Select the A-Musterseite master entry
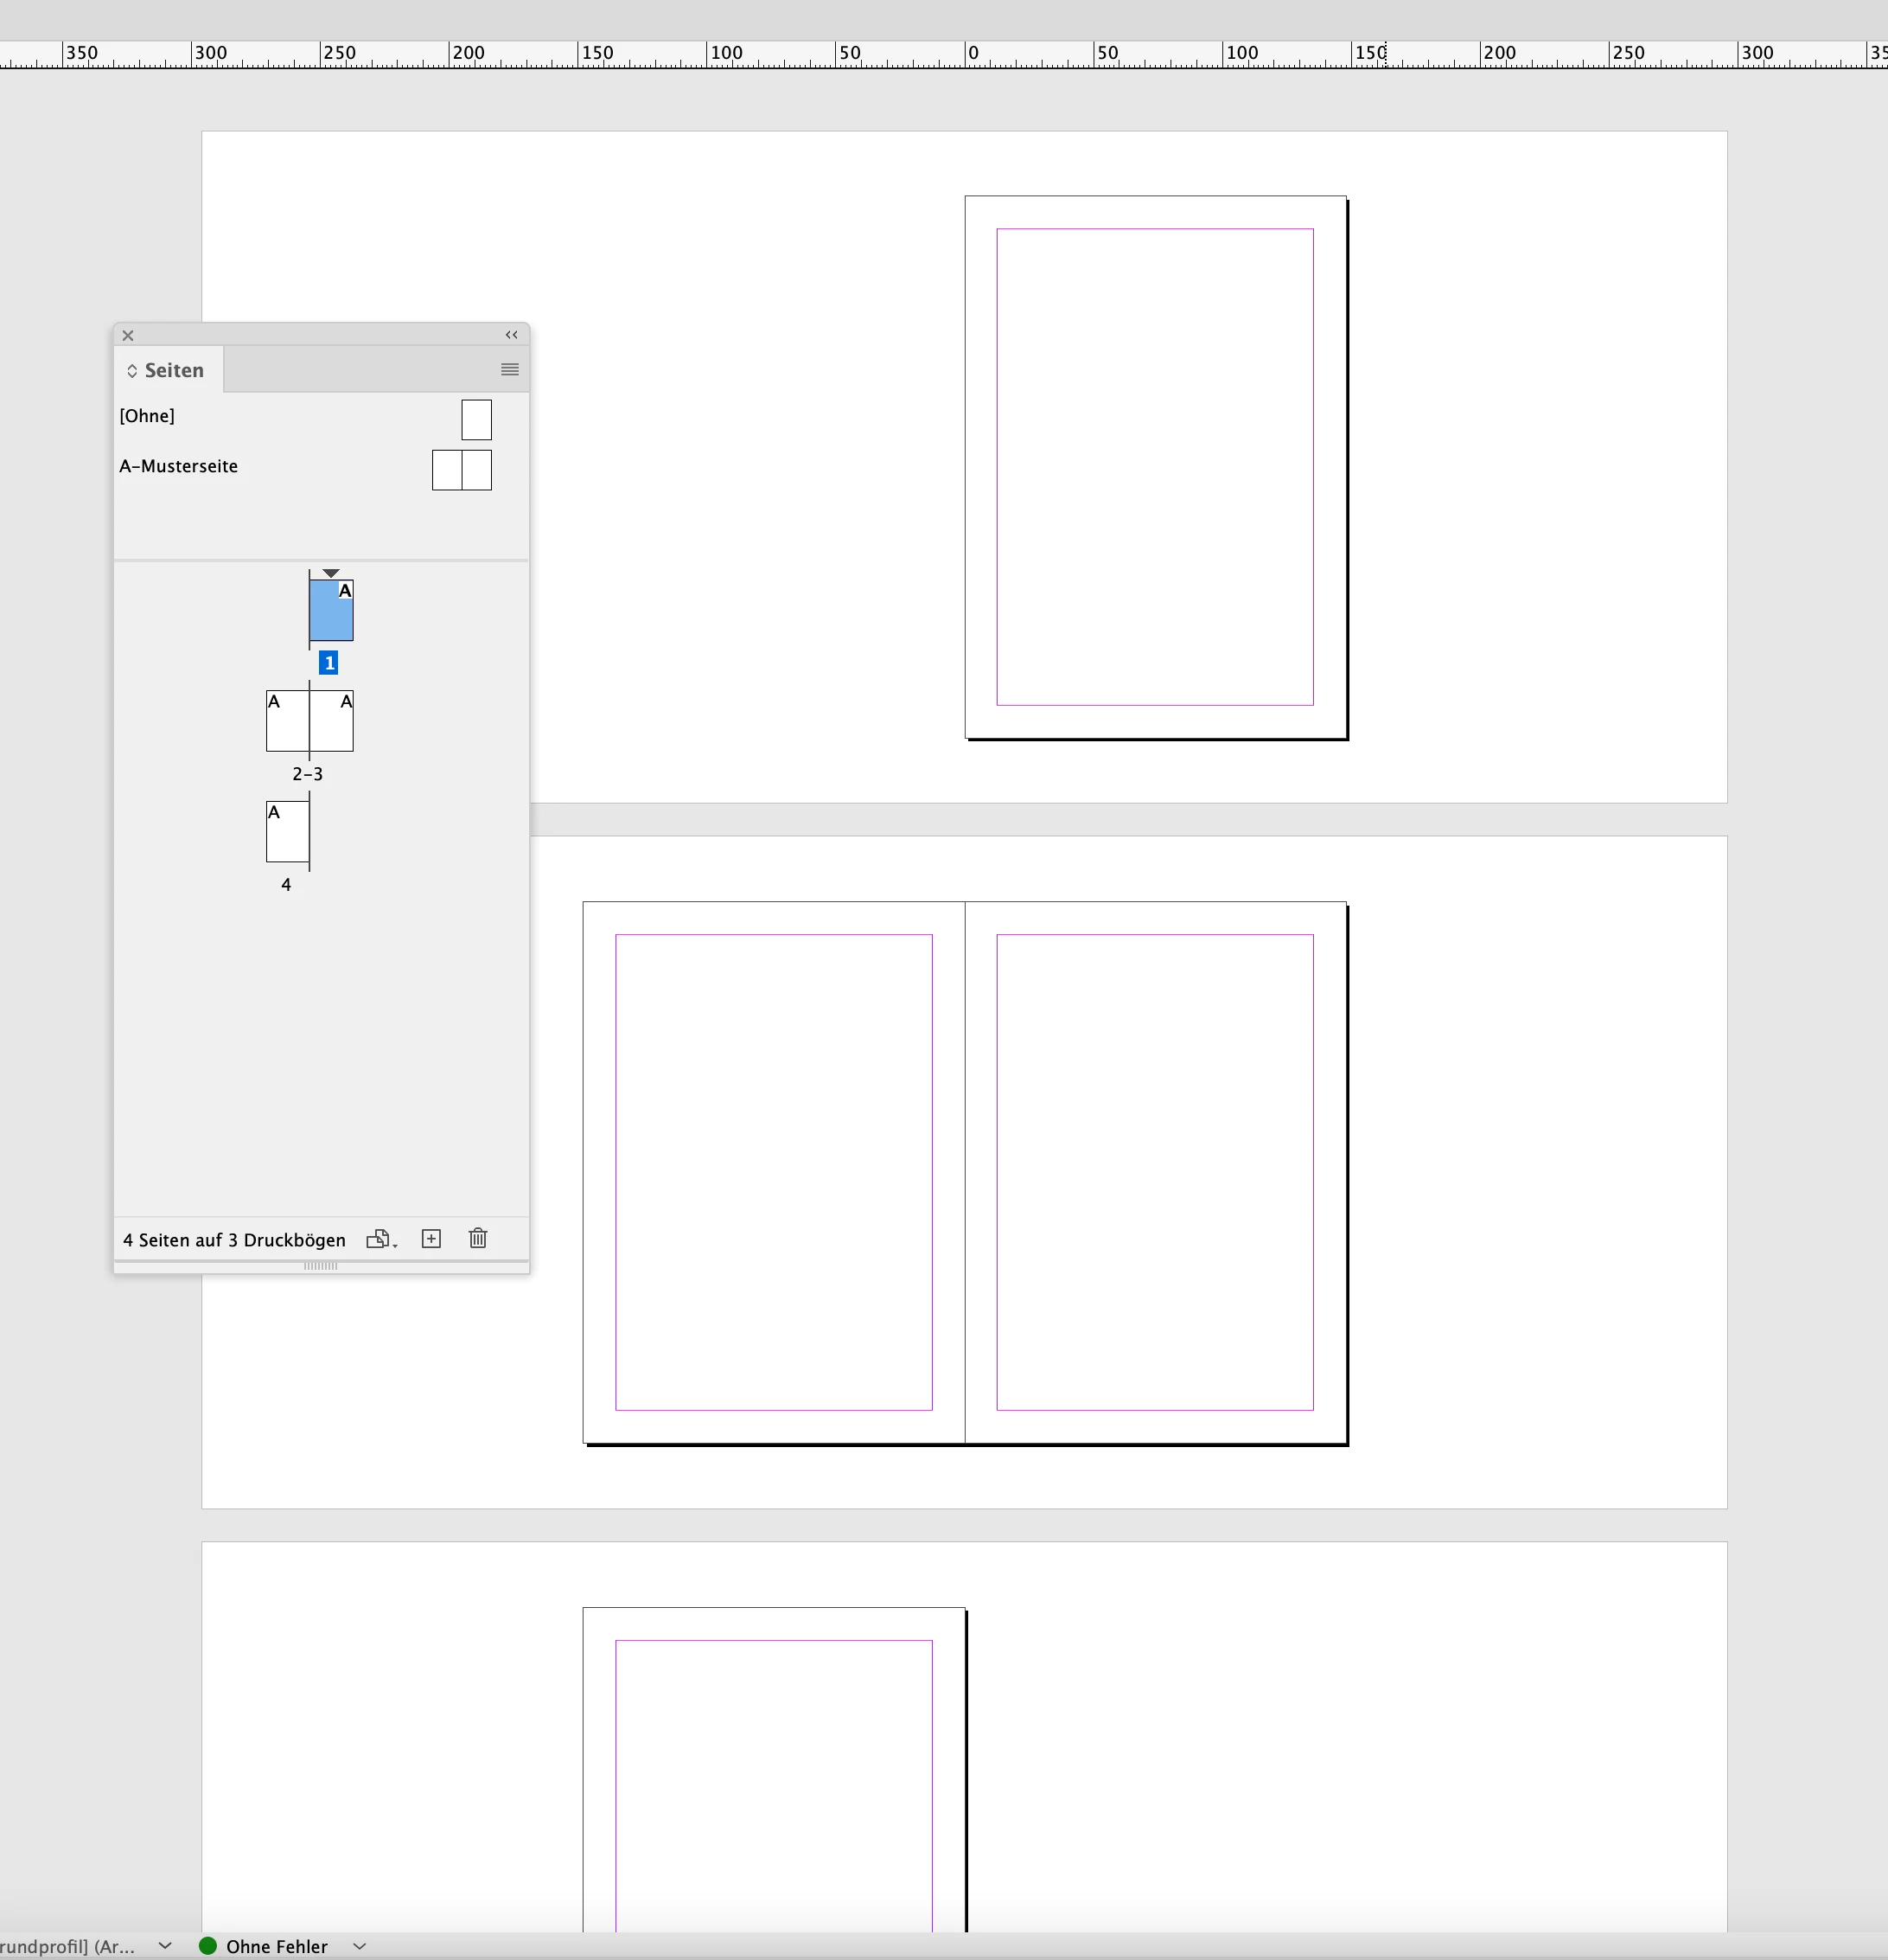Viewport: 1888px width, 1960px height. point(179,466)
